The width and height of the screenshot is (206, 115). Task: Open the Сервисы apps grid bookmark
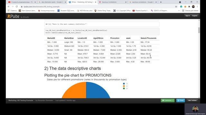pyautogui.click(x=12, y=11)
